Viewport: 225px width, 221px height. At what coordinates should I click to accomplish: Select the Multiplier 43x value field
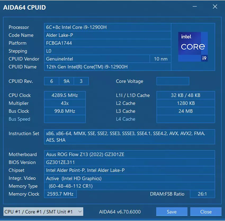(65, 103)
